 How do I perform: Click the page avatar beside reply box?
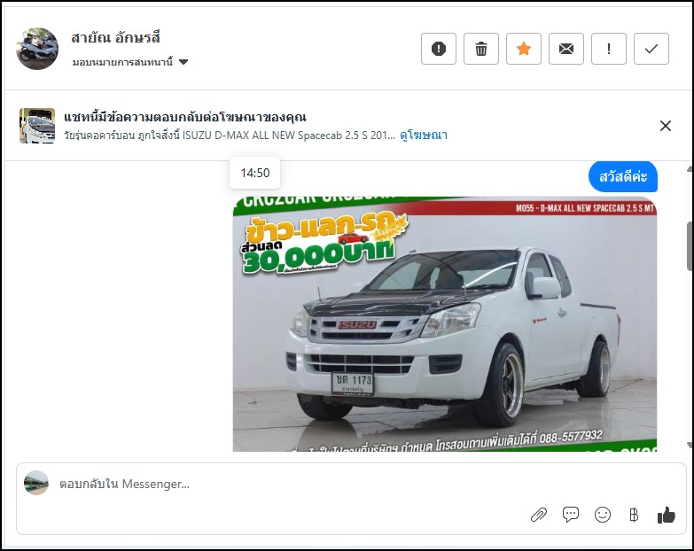36,483
